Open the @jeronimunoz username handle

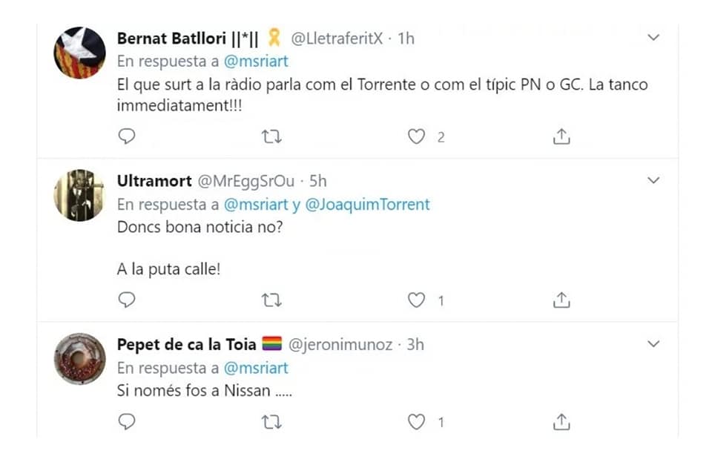click(342, 345)
